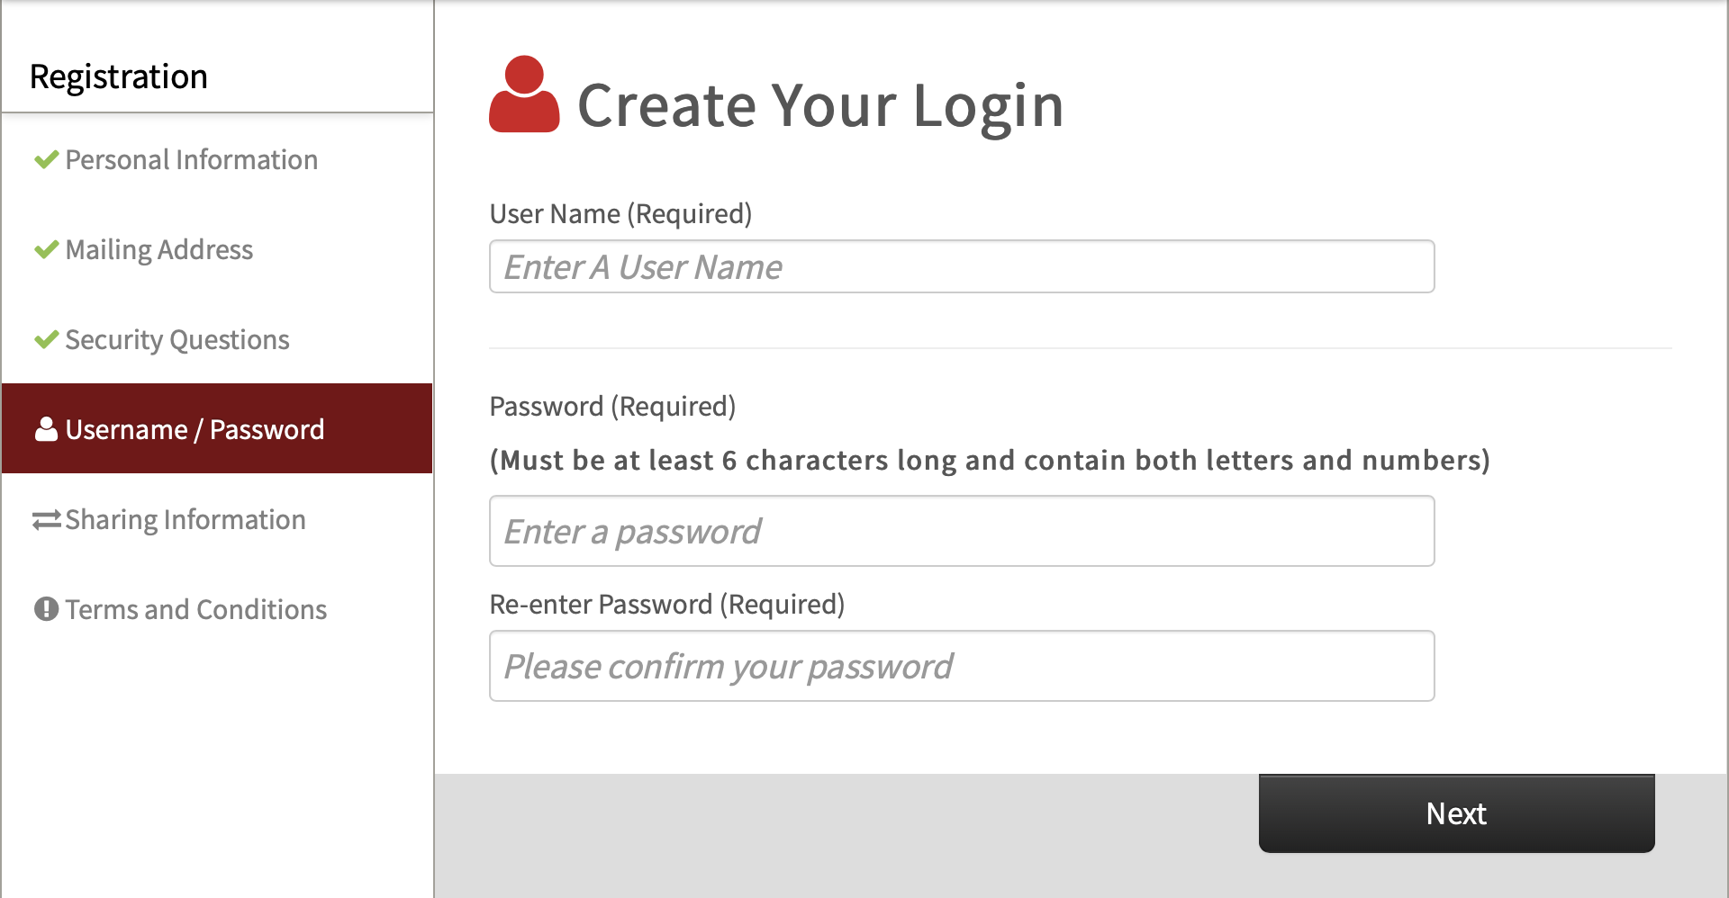Open the Sharing Information step
Image resolution: width=1729 pixels, height=898 pixels.
[186, 520]
